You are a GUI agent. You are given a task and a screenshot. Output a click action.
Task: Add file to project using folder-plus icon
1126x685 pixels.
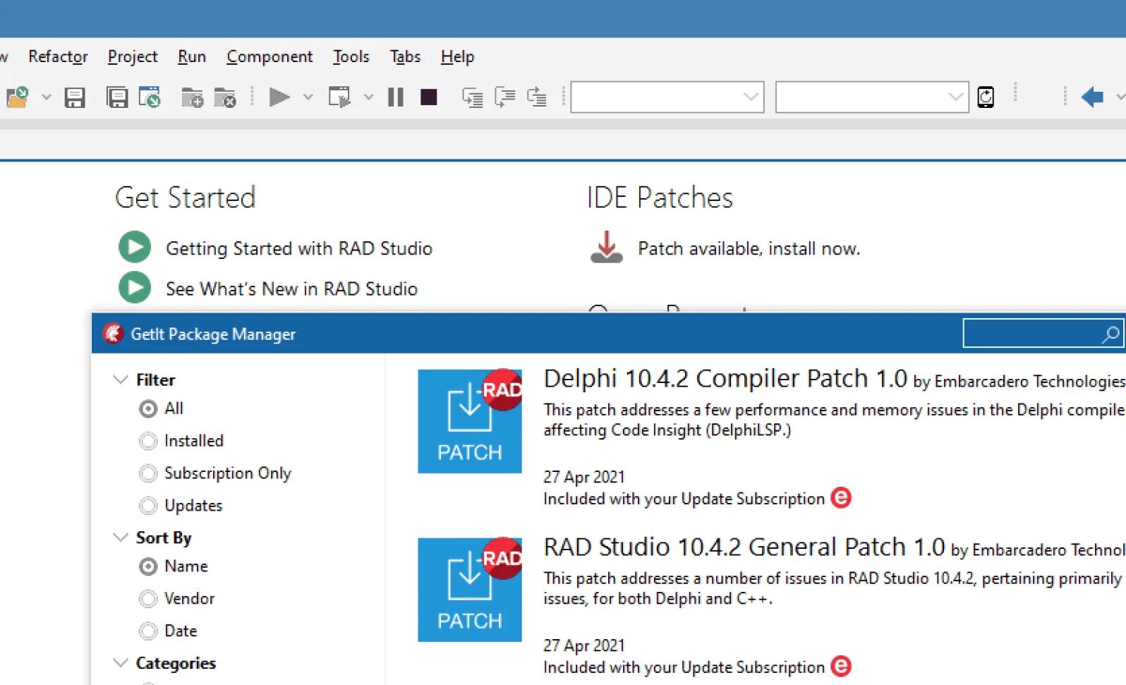coord(192,97)
